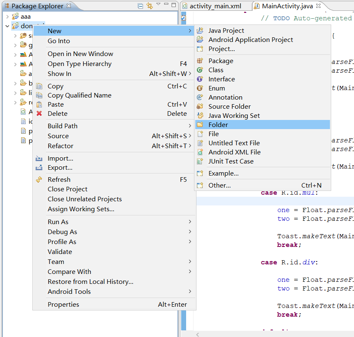
Task: Choose Open Type Hierarchy
Action: (x=114, y=64)
